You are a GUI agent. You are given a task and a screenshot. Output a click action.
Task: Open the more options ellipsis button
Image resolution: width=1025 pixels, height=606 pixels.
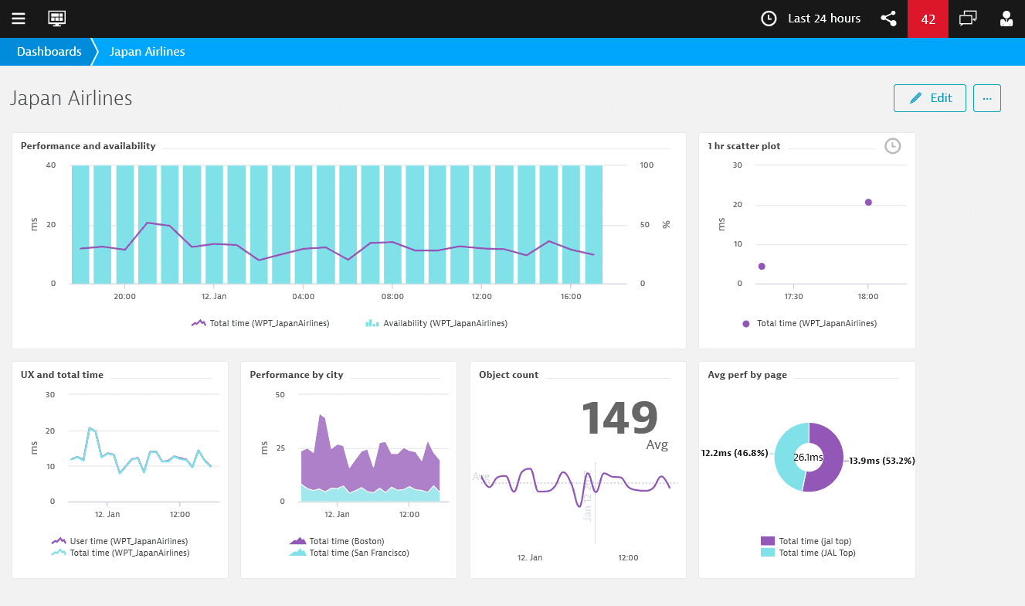pos(987,98)
